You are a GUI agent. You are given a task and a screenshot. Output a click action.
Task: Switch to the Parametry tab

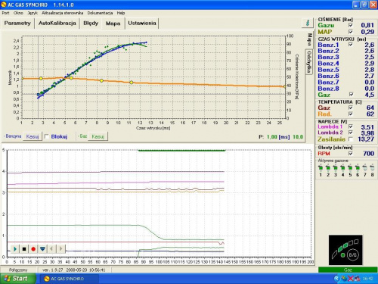(x=17, y=23)
